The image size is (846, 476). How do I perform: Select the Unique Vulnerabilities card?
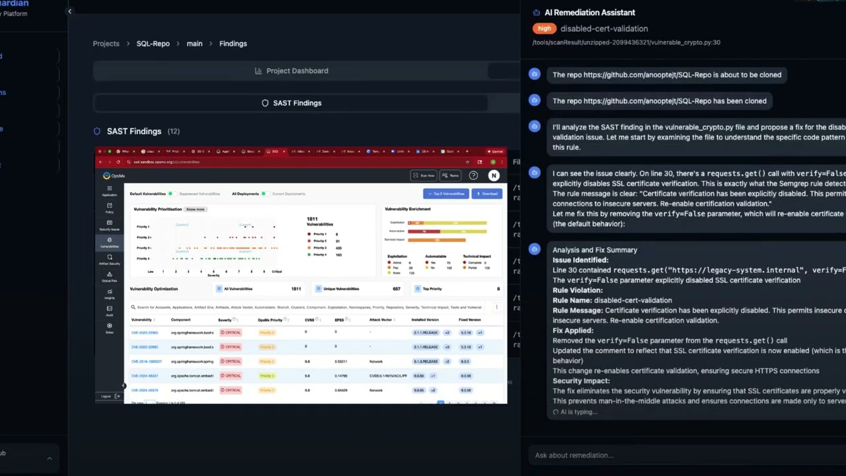pyautogui.click(x=357, y=289)
